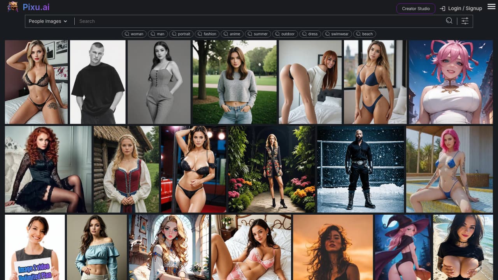Open Creator Studio
The image size is (498, 280).
coord(416,9)
